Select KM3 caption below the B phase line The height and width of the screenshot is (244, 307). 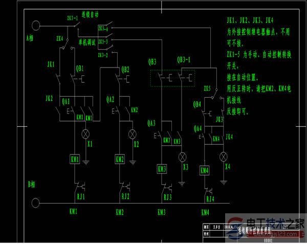tap(162, 212)
